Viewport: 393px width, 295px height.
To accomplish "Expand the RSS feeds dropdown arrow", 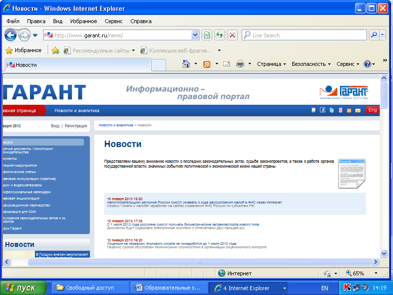I will click(217, 64).
